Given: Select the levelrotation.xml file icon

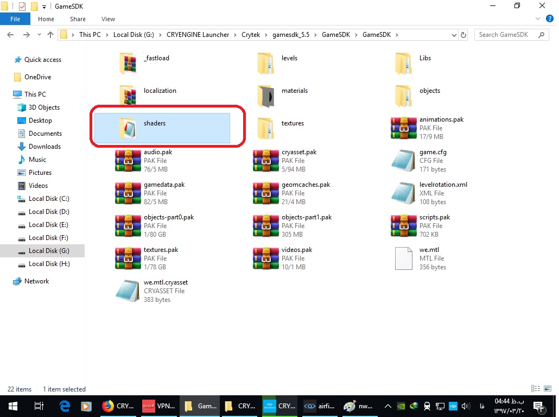Looking at the screenshot, I should point(404,193).
